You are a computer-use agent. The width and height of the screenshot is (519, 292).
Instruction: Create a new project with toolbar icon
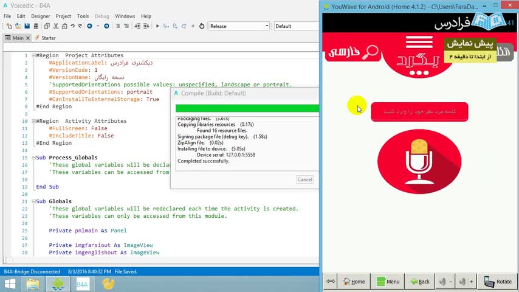pyautogui.click(x=9, y=26)
